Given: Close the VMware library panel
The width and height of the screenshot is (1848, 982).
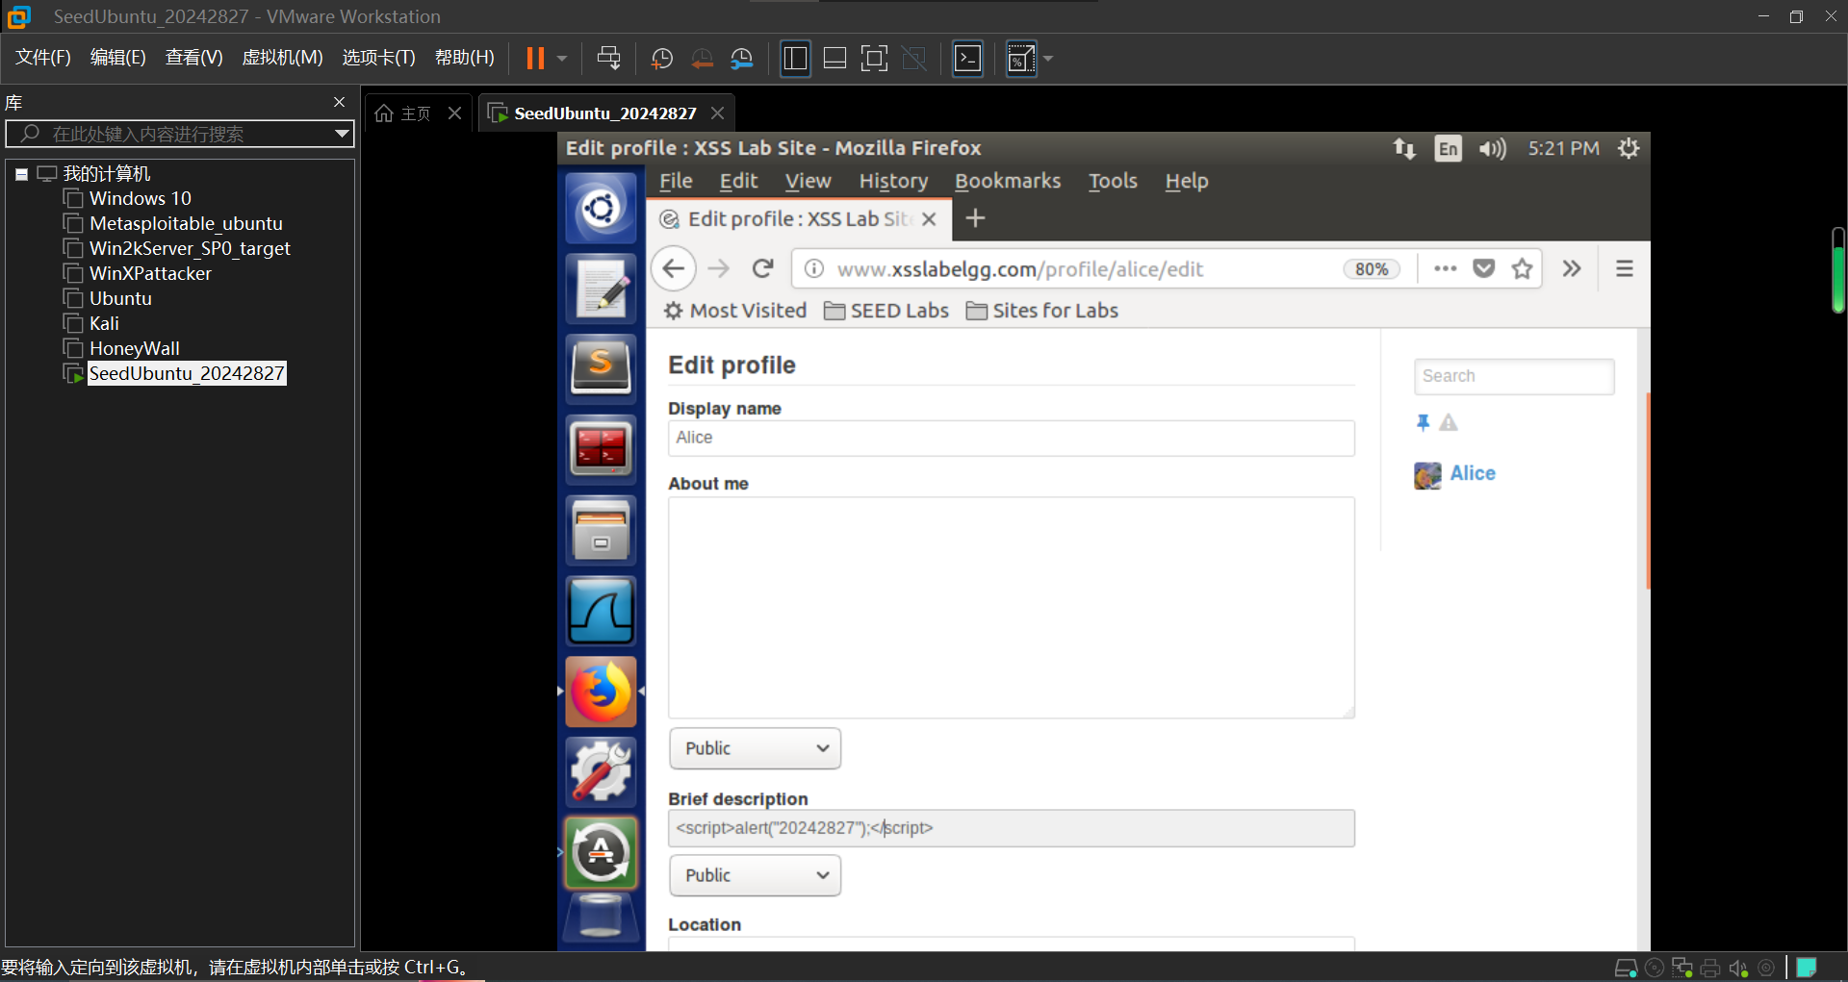Looking at the screenshot, I should pos(339,102).
